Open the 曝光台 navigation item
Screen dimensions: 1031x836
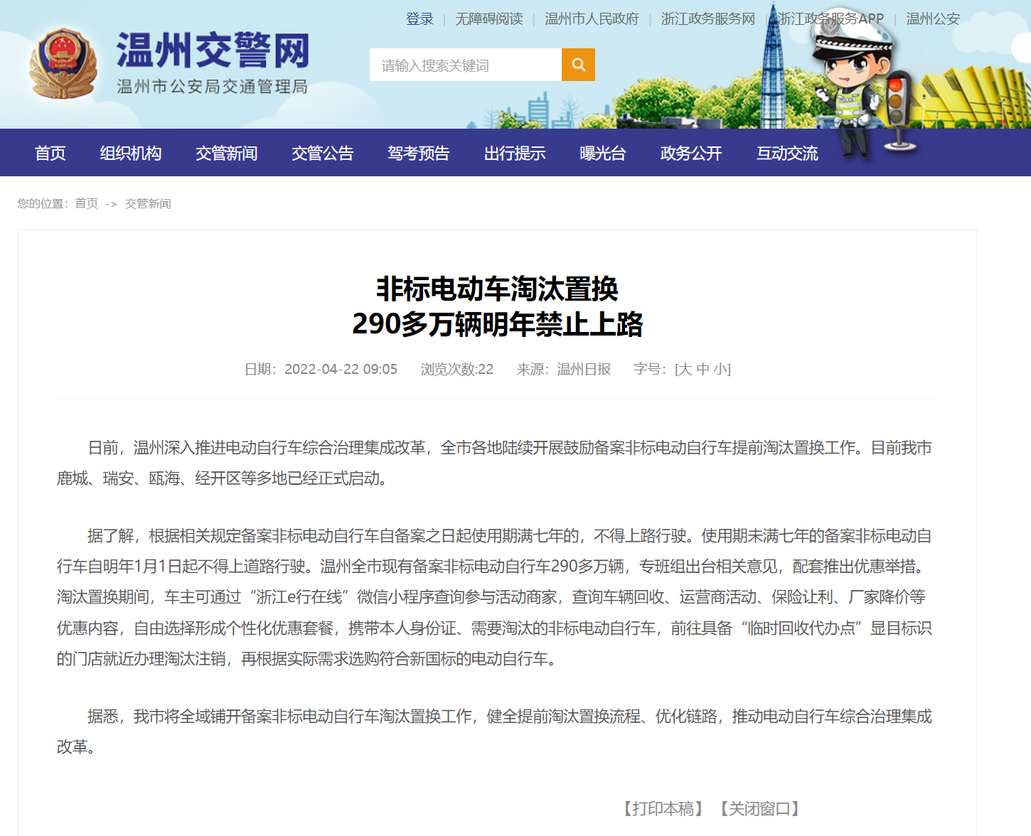tap(602, 154)
